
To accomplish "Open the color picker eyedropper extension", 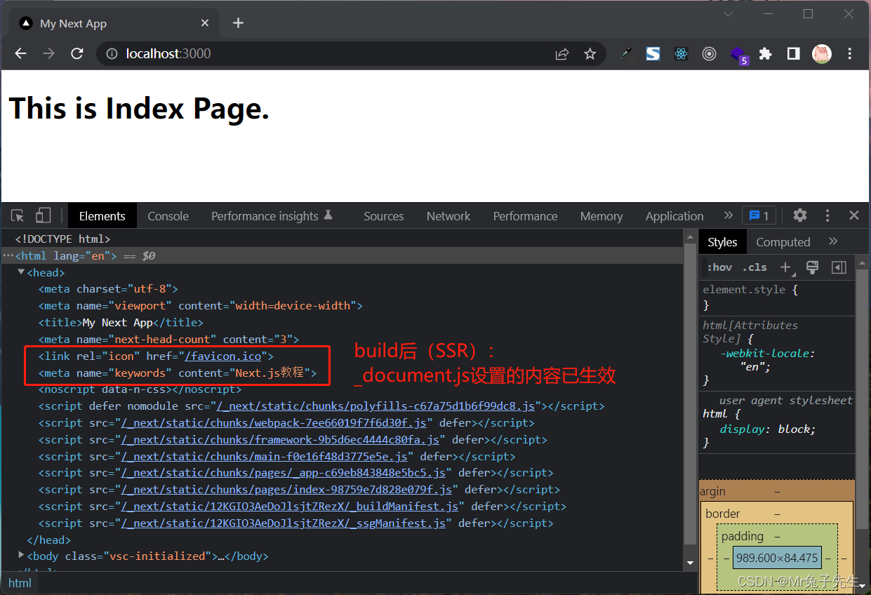I will click(626, 54).
